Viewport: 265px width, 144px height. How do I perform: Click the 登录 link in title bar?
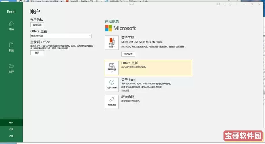tap(218, 4)
